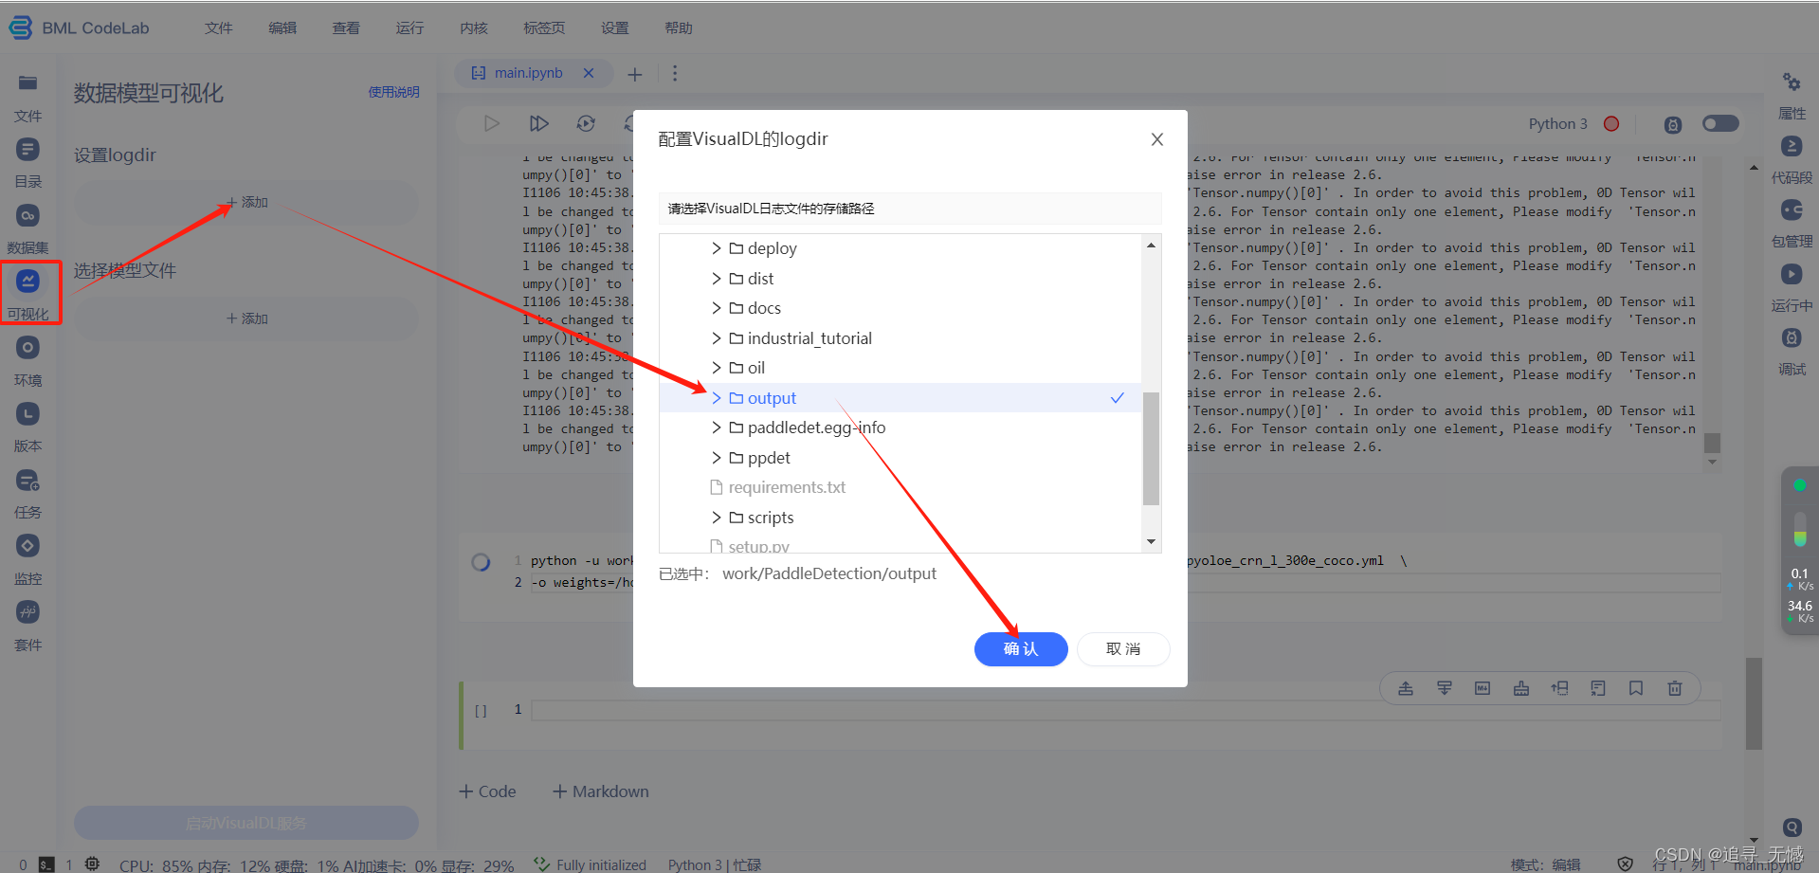Image resolution: width=1819 pixels, height=873 pixels.
Task: Expand the industrial_tutorial folder
Action: tap(717, 338)
